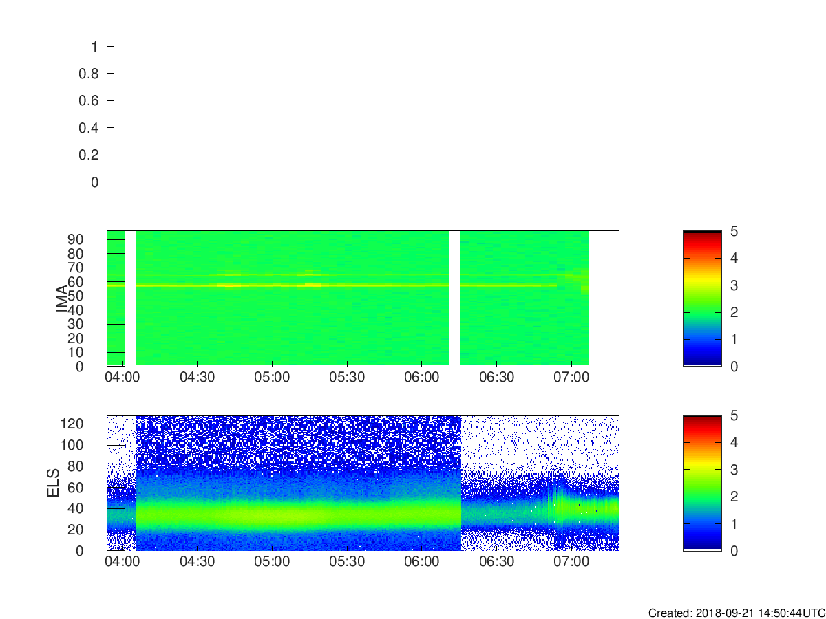Click the '0.6' tick on the top plot

[x=90, y=101]
